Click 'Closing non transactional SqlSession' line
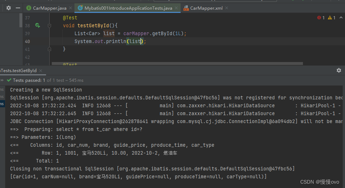 point(152,169)
